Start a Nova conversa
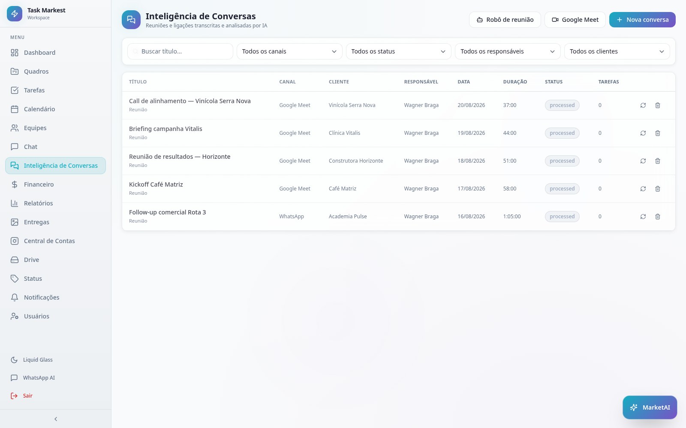This screenshot has height=428, width=686. click(642, 20)
